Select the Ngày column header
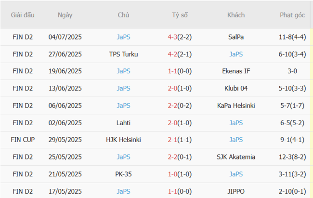Viewport: 313px width, 198px height. point(65,15)
